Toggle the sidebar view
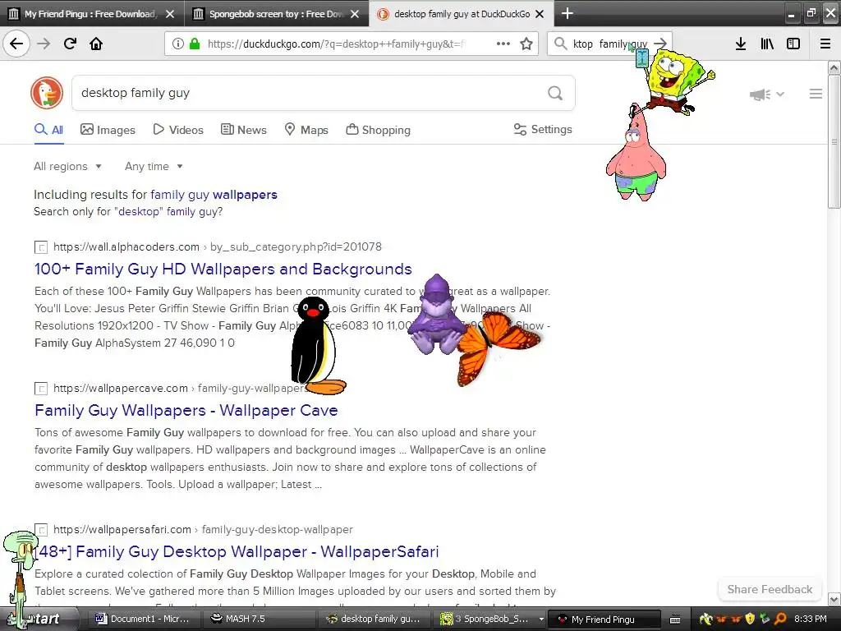Image resolution: width=841 pixels, height=631 pixels. click(x=793, y=44)
